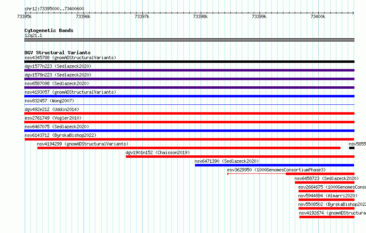
Task: Click the Cytogenetic Bands track title
Action: (x=49, y=30)
